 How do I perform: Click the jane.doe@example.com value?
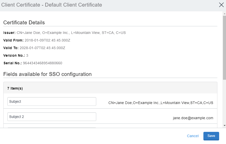point(193,118)
